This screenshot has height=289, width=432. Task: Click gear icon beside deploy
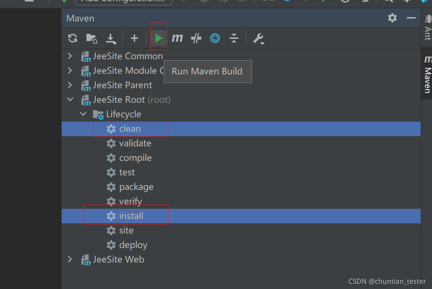point(111,245)
